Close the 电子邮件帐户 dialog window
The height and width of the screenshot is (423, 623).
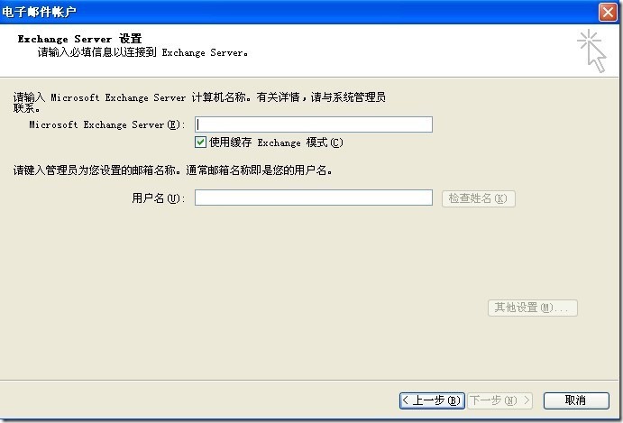pyautogui.click(x=608, y=12)
